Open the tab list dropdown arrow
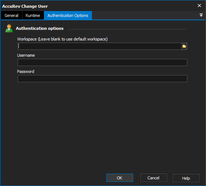 [201, 15]
